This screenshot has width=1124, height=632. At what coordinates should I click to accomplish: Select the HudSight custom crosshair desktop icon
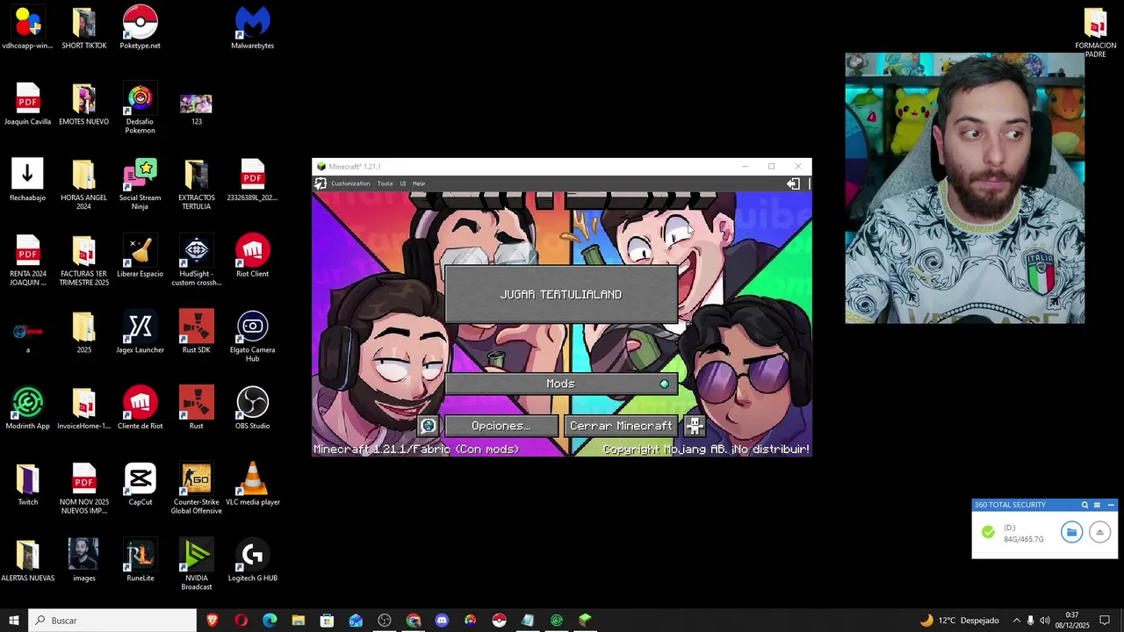pyautogui.click(x=196, y=261)
